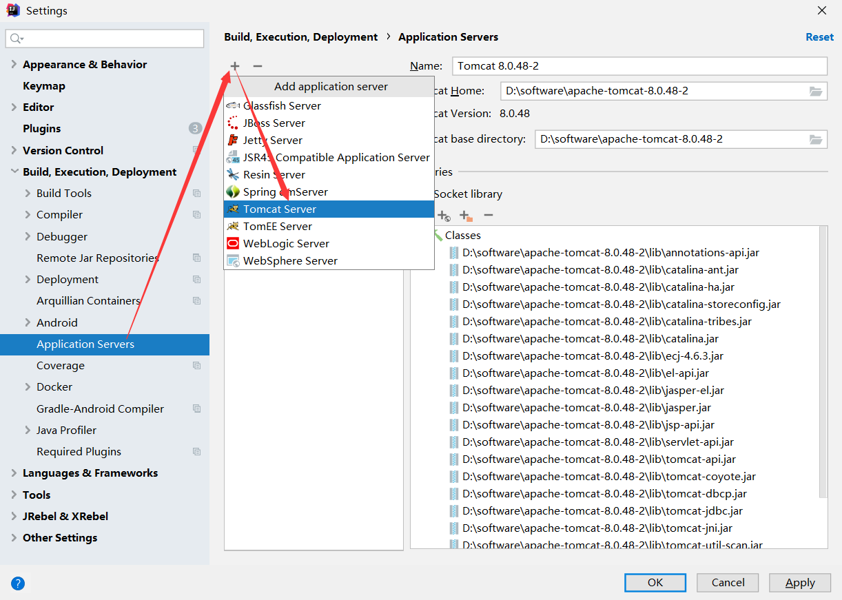Browse folder for Tomcat base directory
This screenshot has width=842, height=600.
tap(816, 139)
